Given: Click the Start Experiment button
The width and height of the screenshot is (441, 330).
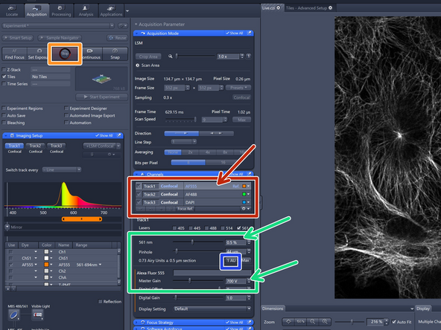Looking at the screenshot, I should [x=102, y=97].
